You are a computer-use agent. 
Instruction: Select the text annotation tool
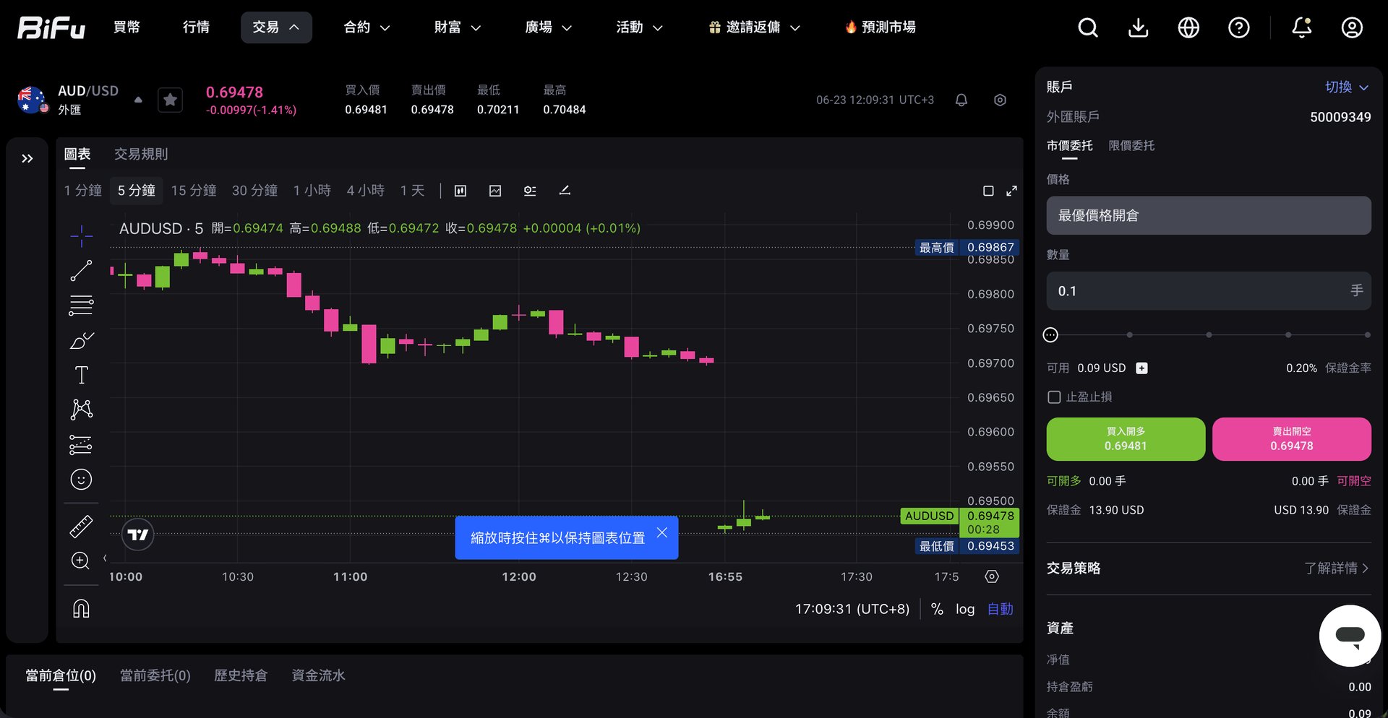(81, 375)
